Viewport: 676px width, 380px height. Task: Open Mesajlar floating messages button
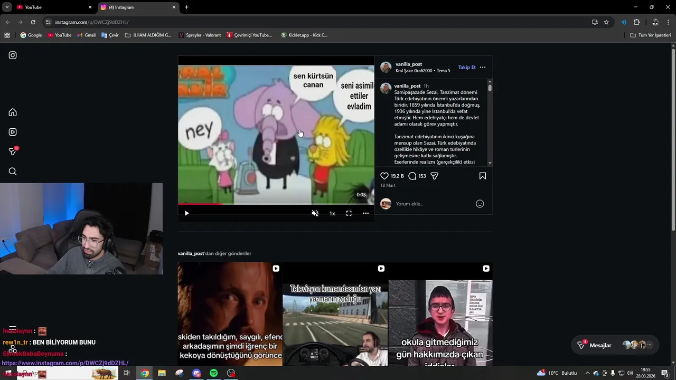click(x=615, y=345)
